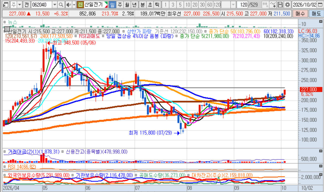Click the 2026/10/02 date field
Screen dimensions: 324x192
coord(305,5)
